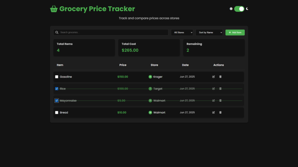298x167 pixels.
Task: Delete the Gasoline item using trash icon
Action: pos(221,77)
